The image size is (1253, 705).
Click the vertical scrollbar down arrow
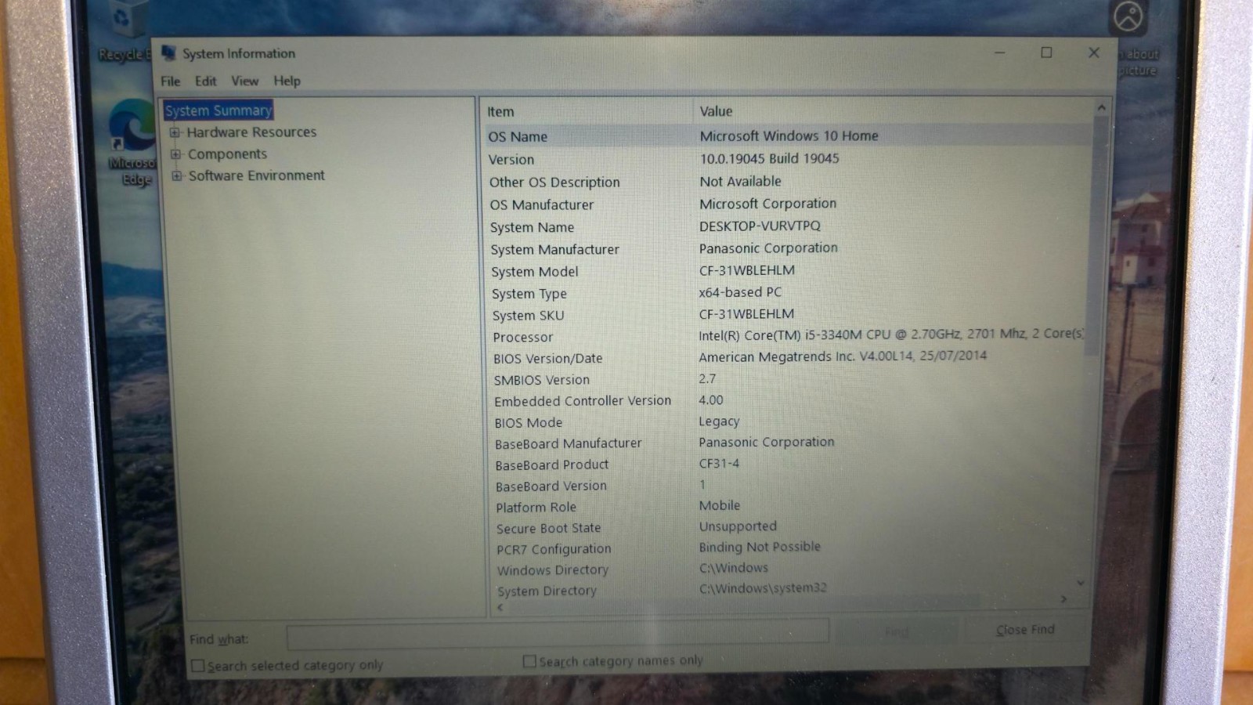[x=1081, y=583]
